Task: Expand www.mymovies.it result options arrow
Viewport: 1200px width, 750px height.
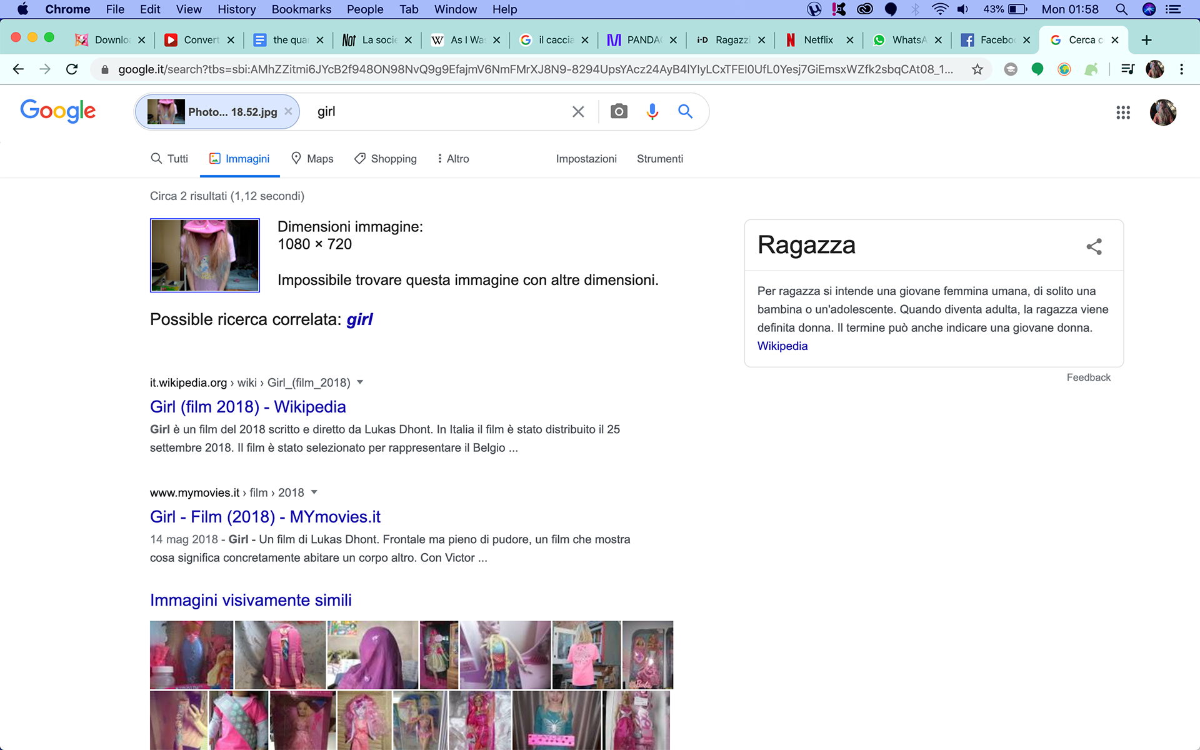Action: tap(314, 492)
